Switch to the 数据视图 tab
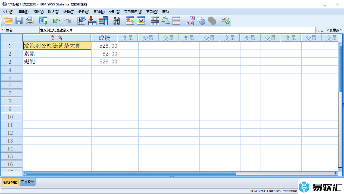The width and height of the screenshot is (344, 194). [10, 182]
